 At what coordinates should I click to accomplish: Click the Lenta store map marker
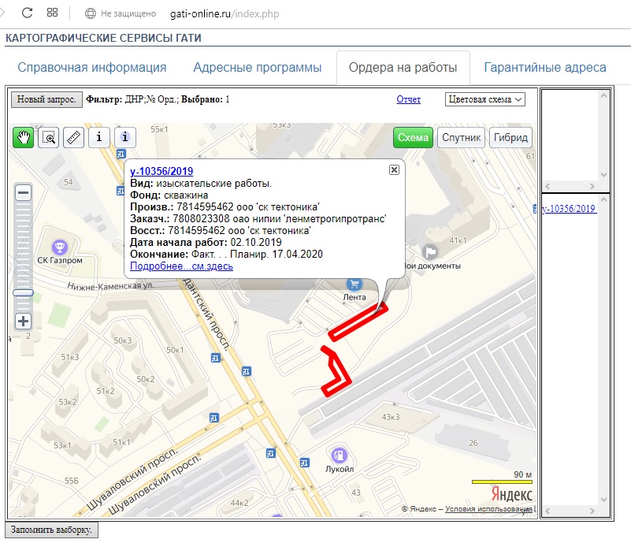[x=354, y=284]
